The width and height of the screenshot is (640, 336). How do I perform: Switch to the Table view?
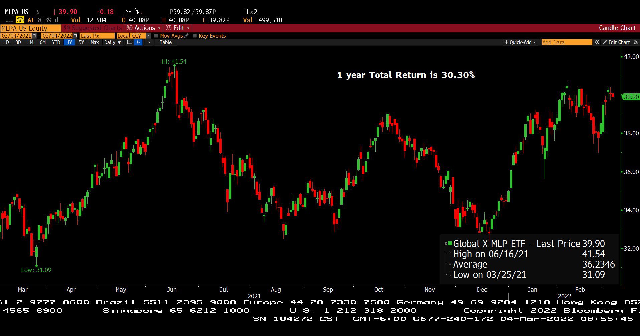coord(166,42)
